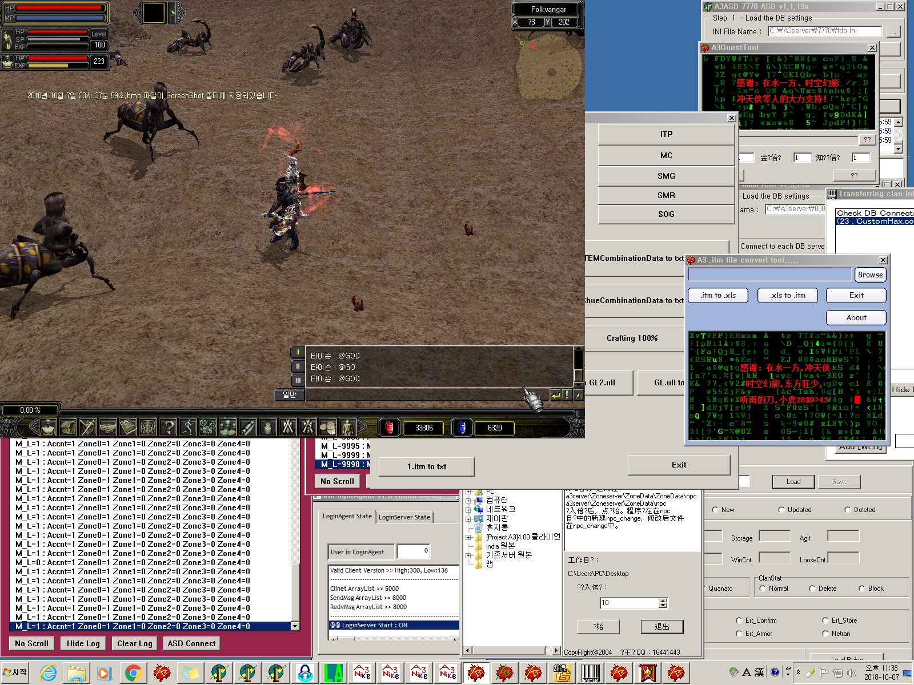Expand the 기존서버 원본 folder node
The height and width of the screenshot is (685, 914).
point(468,555)
